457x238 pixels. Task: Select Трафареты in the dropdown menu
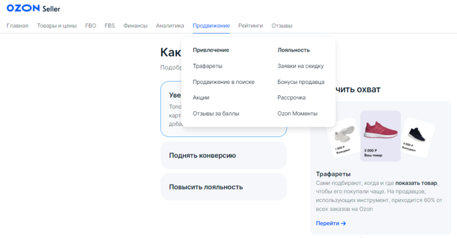[207, 66]
